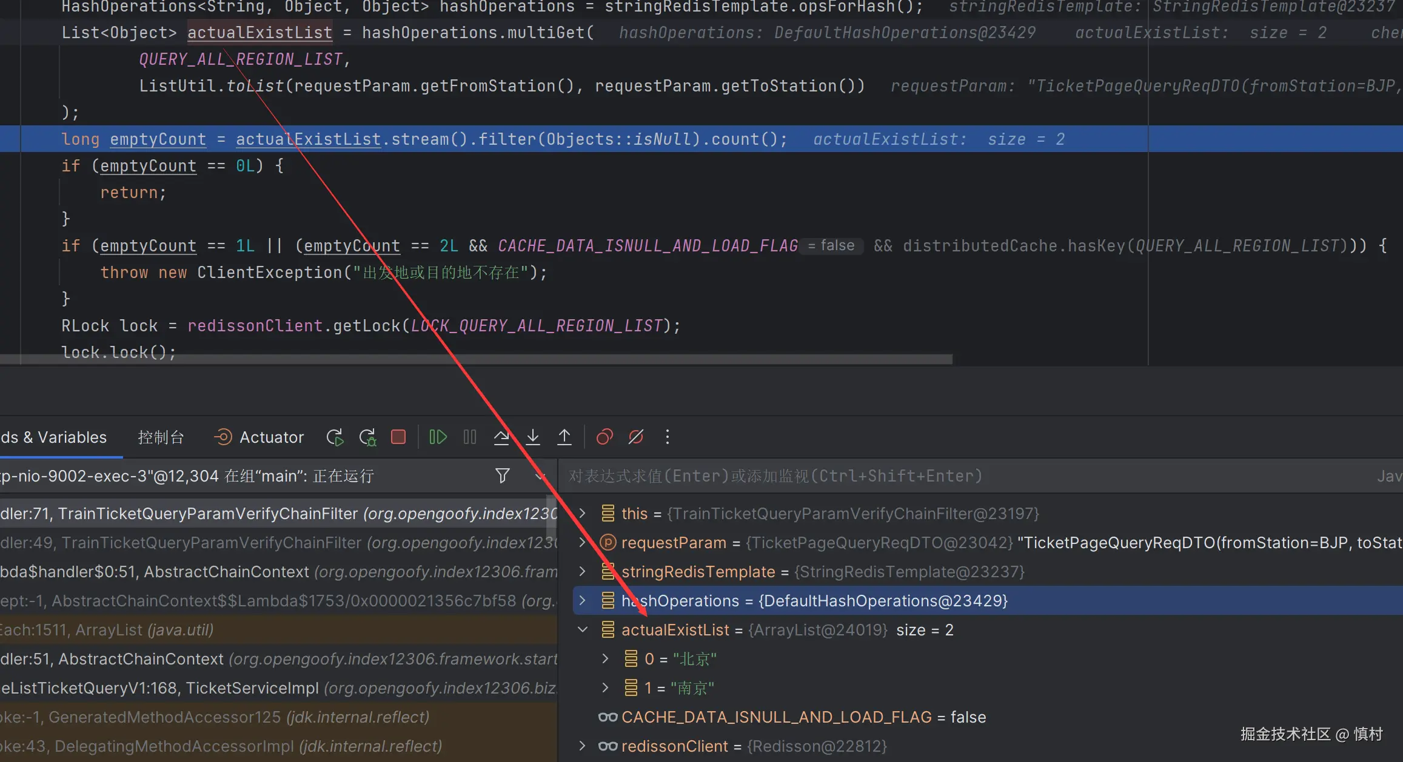
Task: Open the 控制台 console tab
Action: click(161, 437)
